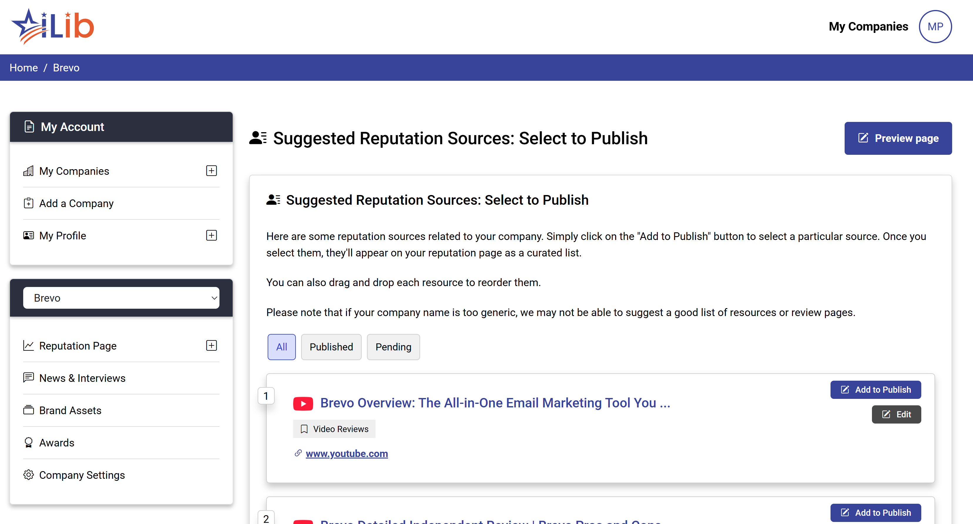Select the All filter tab
The height and width of the screenshot is (524, 973).
[281, 347]
